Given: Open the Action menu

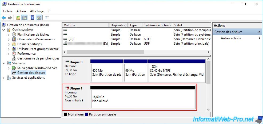Looking at the screenshot, I should [x=21, y=11].
